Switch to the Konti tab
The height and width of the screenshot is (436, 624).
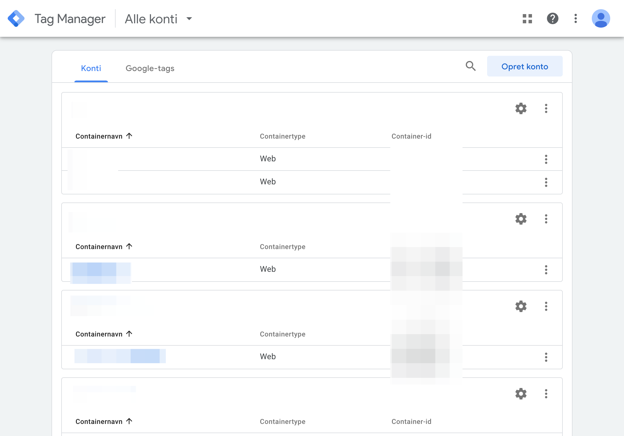pyautogui.click(x=91, y=68)
